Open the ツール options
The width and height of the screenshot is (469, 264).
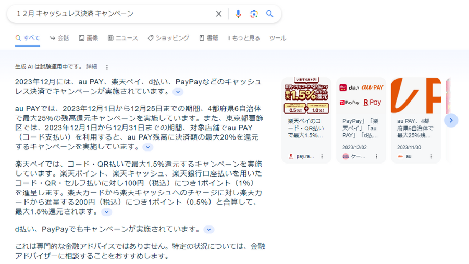point(278,38)
